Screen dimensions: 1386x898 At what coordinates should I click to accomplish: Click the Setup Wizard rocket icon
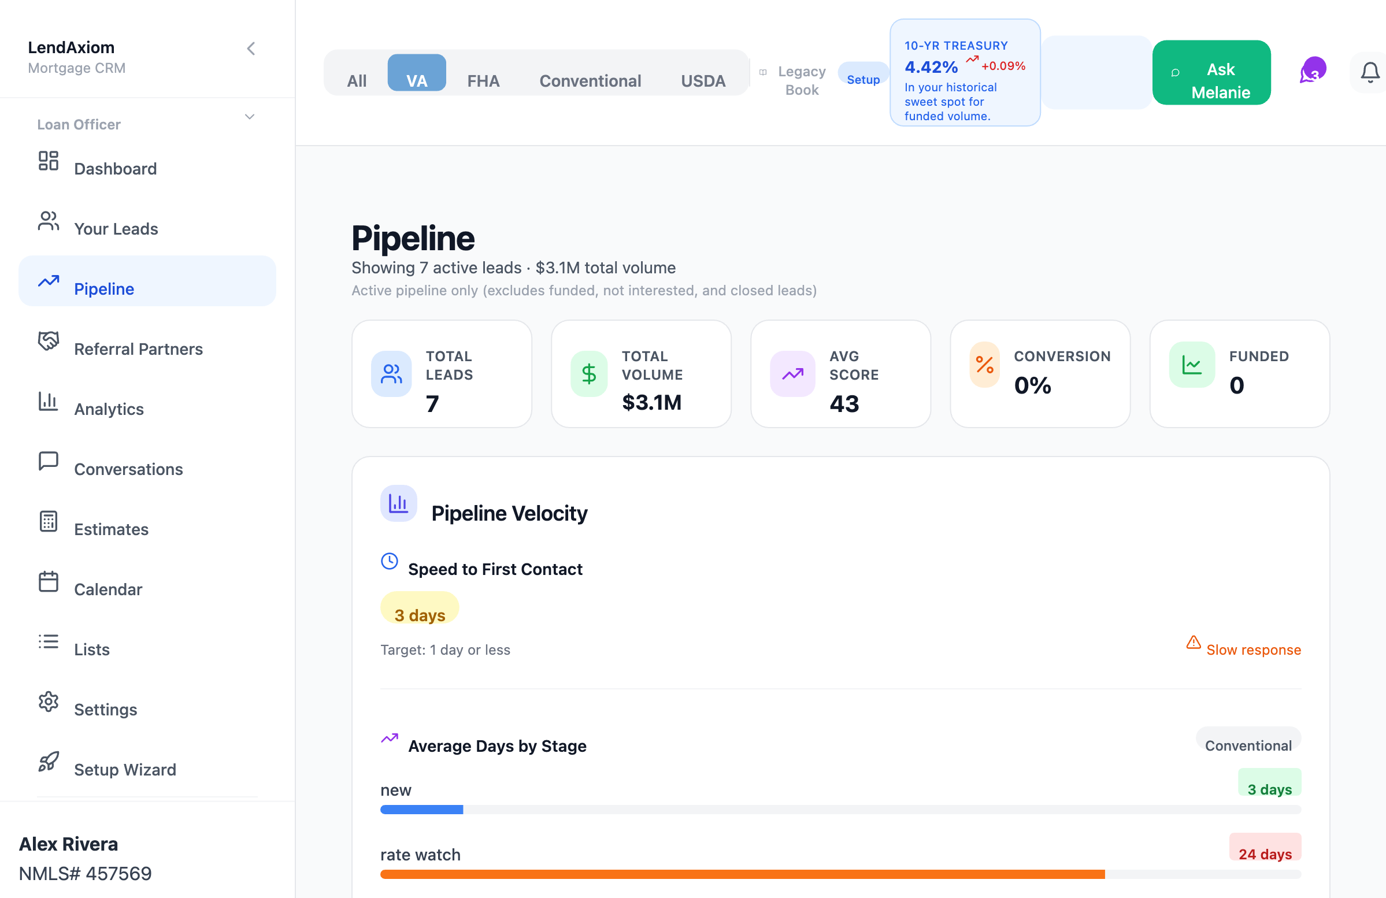(49, 761)
